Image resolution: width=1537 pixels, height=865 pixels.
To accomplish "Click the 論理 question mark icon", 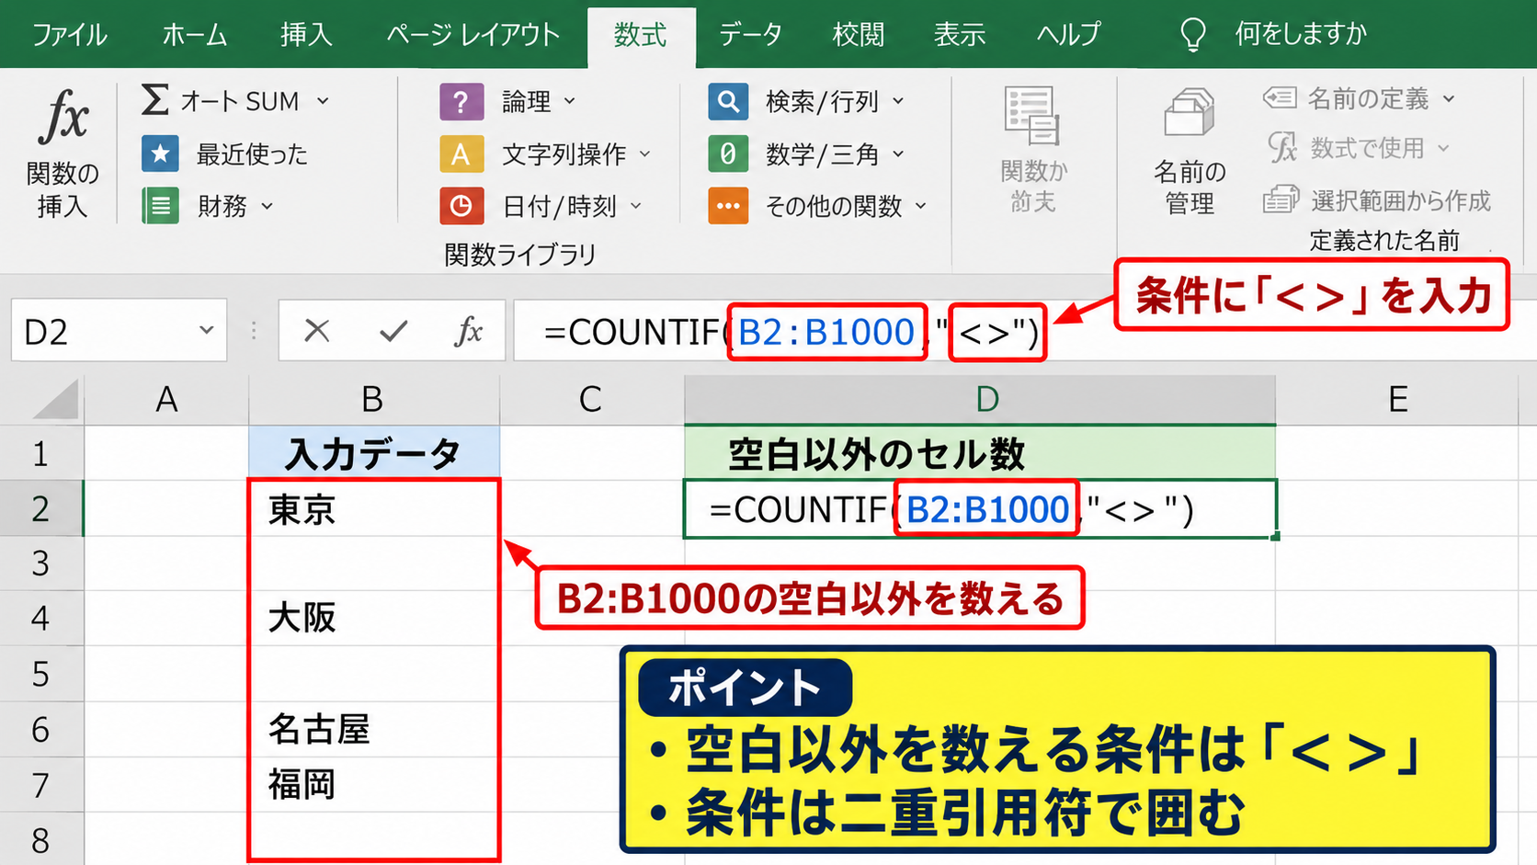I will pyautogui.click(x=461, y=101).
